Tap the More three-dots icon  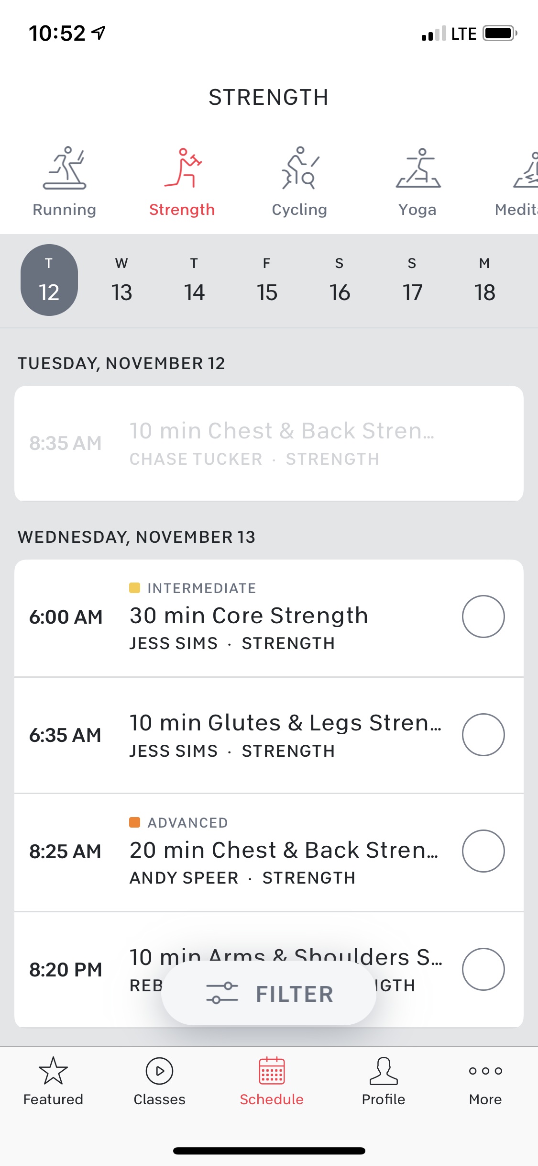pyautogui.click(x=485, y=1071)
